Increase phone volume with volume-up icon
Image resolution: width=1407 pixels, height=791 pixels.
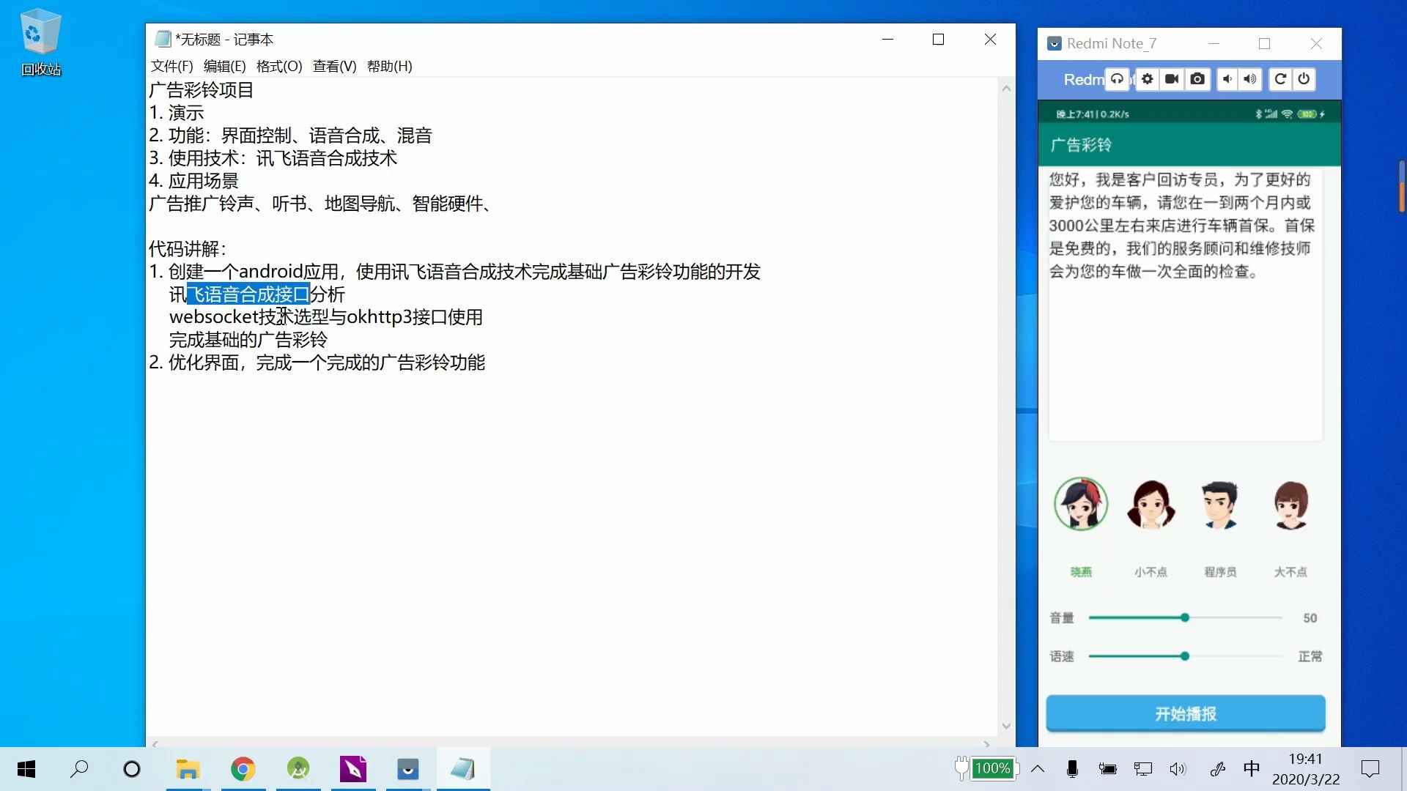1250,79
